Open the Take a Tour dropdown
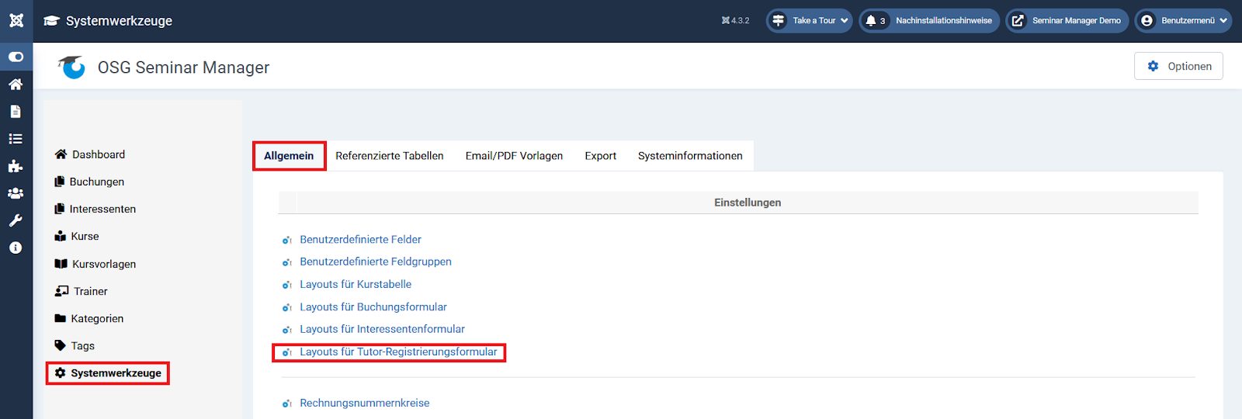This screenshot has width=1242, height=419. tap(809, 21)
